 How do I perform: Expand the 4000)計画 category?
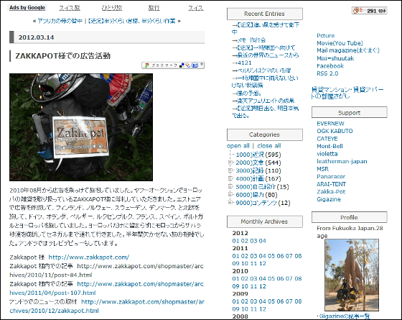point(230,178)
